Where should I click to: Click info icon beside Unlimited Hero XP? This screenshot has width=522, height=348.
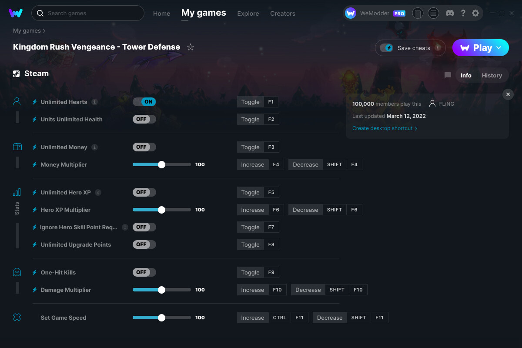pyautogui.click(x=98, y=192)
